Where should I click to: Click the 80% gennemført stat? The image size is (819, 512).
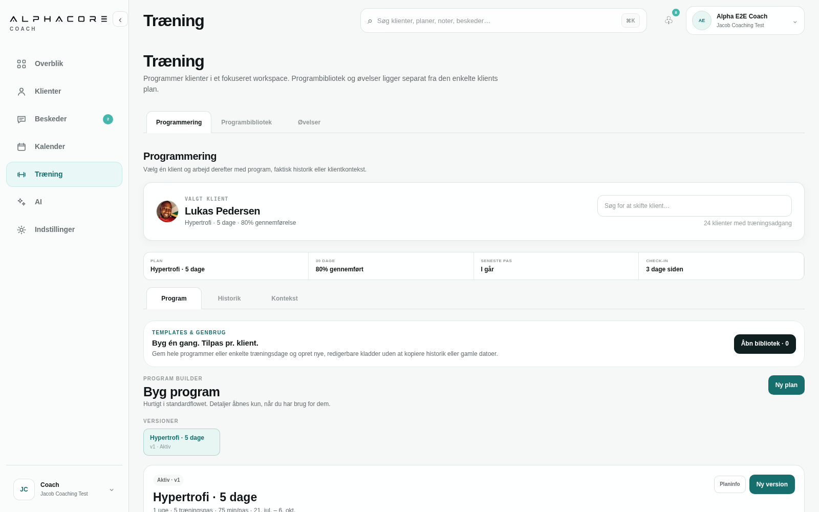(391, 266)
